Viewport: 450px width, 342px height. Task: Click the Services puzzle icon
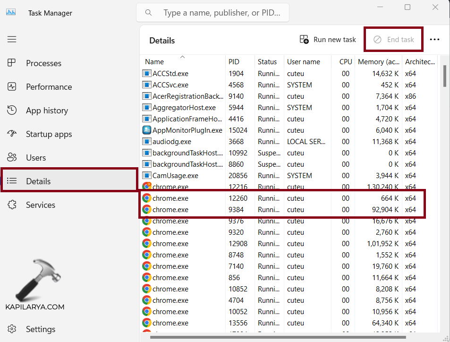click(12, 205)
